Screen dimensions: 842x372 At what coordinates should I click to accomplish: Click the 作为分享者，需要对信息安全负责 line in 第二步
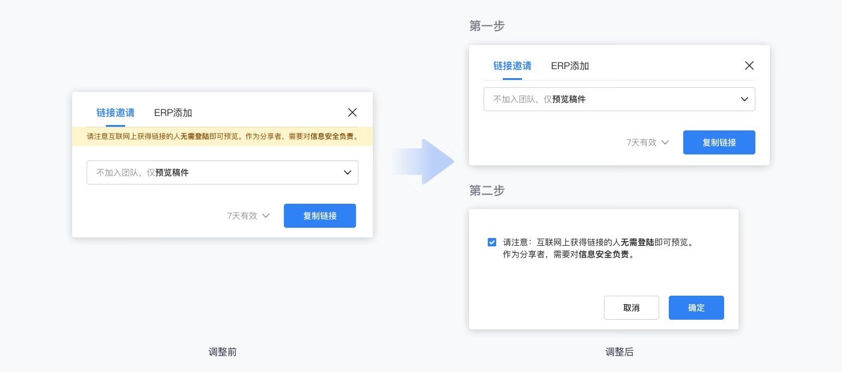click(569, 254)
